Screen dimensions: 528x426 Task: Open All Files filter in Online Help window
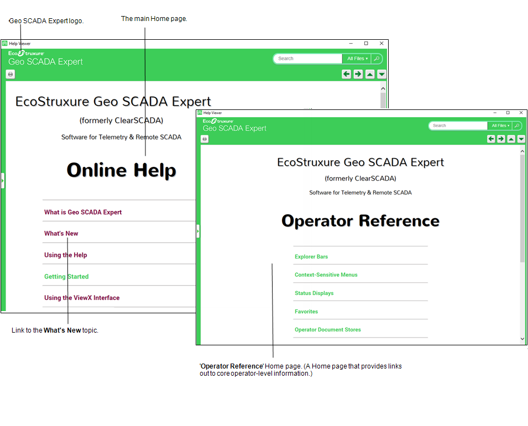357,59
